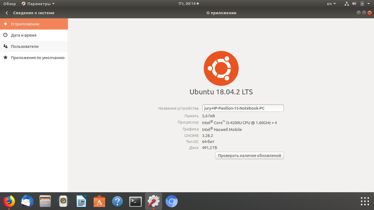Click the wired network status icon
The height and width of the screenshot is (210, 374).
[347, 4]
